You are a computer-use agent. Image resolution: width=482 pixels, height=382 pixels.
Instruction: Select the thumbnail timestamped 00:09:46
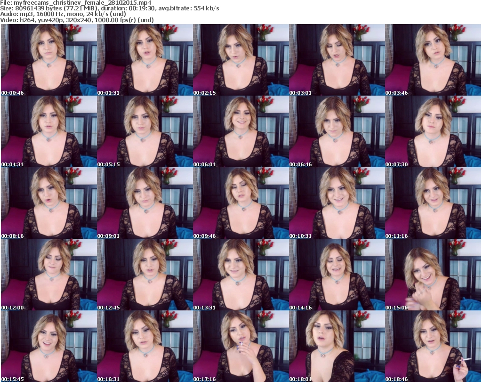pos(241,203)
